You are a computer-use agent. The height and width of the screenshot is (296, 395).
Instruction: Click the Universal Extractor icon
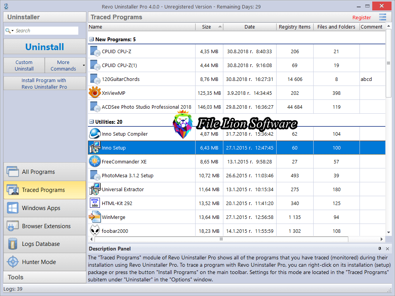click(x=95, y=189)
